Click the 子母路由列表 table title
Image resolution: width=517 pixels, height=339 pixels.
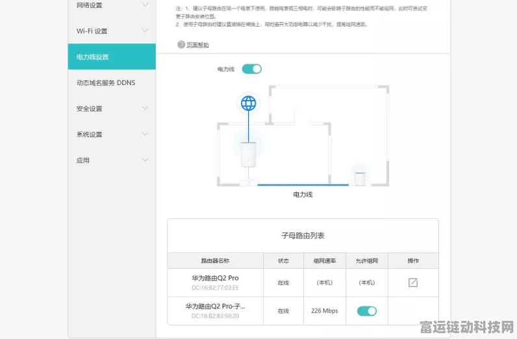point(303,236)
